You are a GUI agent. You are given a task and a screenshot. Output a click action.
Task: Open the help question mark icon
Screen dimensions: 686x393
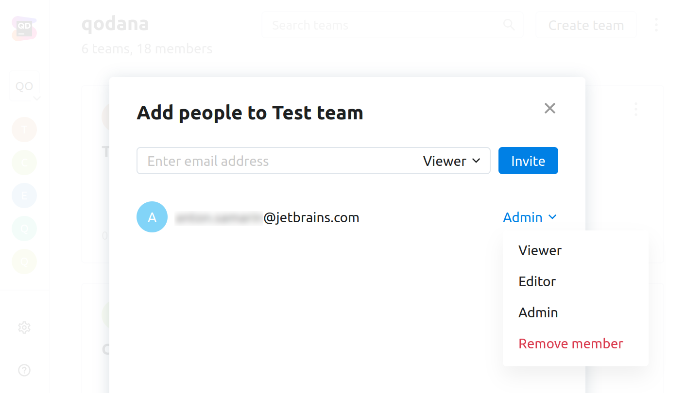24,370
